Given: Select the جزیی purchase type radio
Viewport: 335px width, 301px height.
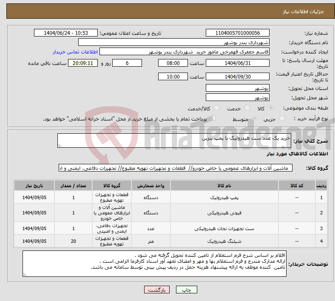Looking at the screenshot, I should pyautogui.click(x=282, y=118).
